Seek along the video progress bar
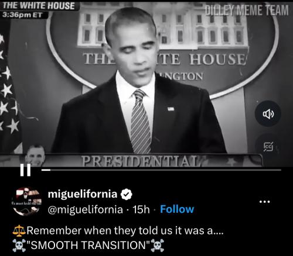Viewport: 293px width, 256px height. pos(161,170)
